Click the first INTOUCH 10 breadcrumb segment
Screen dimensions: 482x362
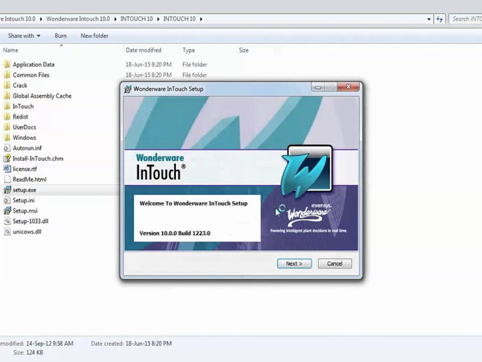tap(136, 19)
